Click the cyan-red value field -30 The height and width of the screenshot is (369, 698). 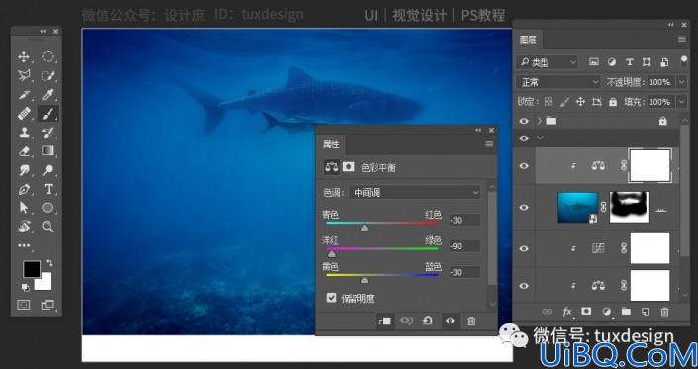464,220
